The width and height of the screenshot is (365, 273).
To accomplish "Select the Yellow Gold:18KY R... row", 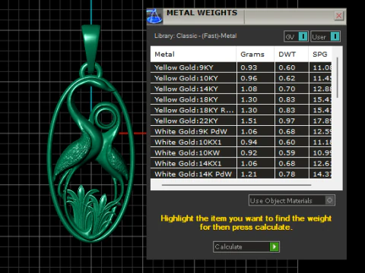I will point(241,110).
